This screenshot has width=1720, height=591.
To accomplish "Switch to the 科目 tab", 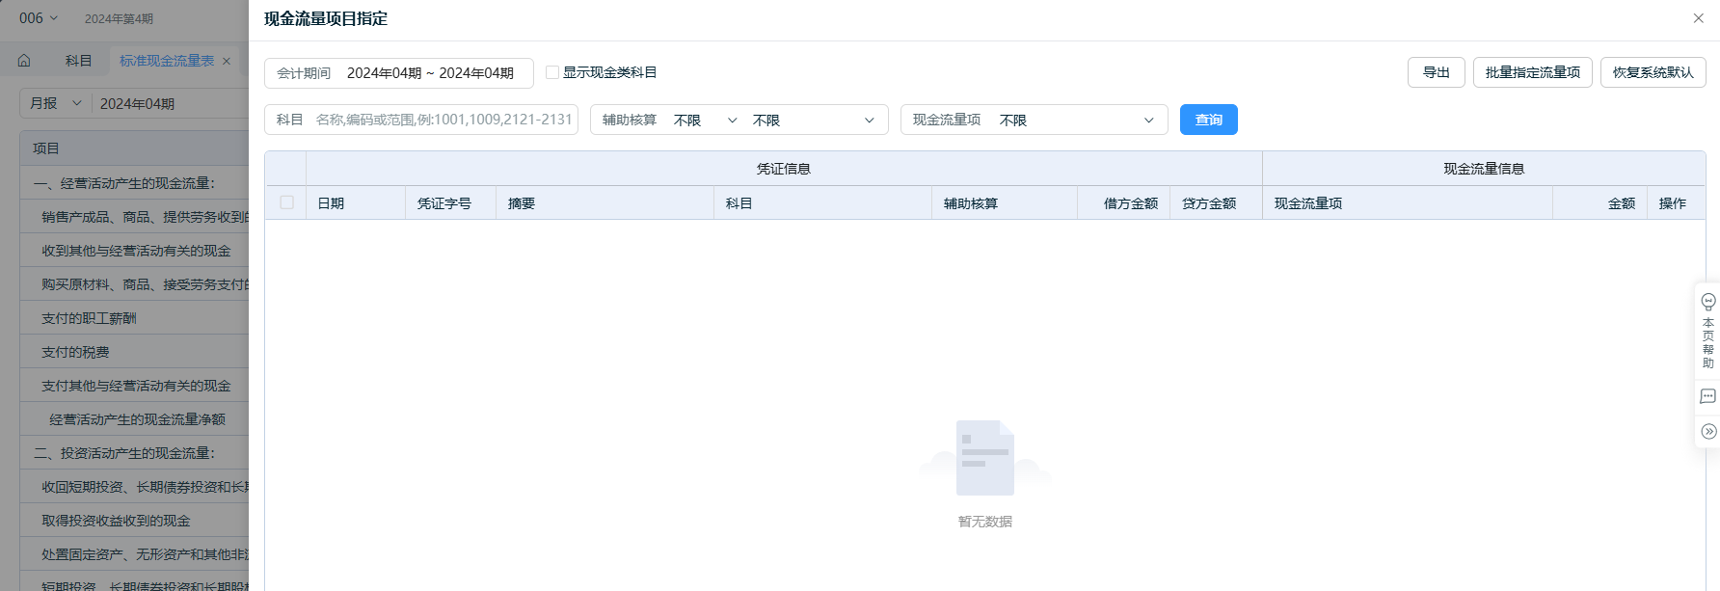I will click(x=78, y=61).
